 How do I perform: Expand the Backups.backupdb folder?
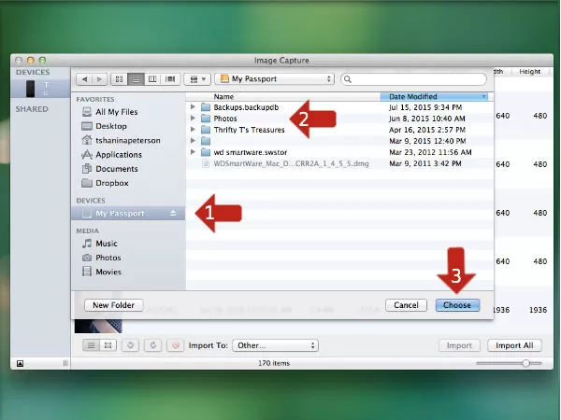point(193,107)
